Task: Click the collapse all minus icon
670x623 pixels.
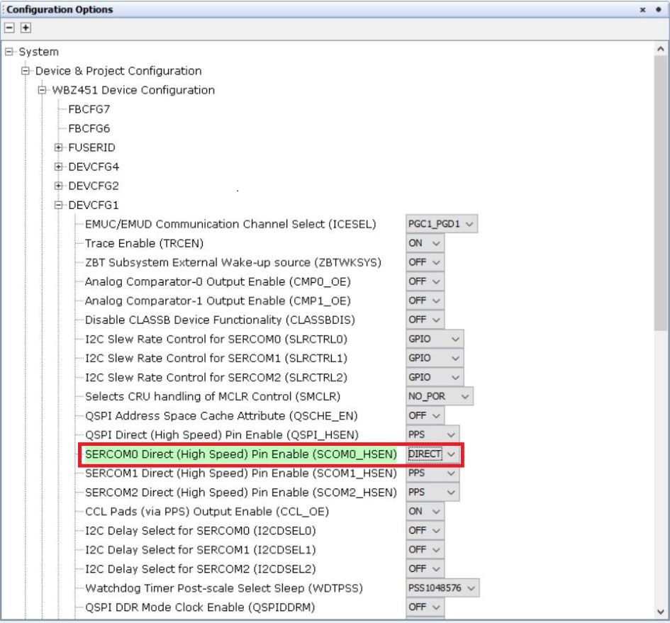Action: (x=10, y=28)
